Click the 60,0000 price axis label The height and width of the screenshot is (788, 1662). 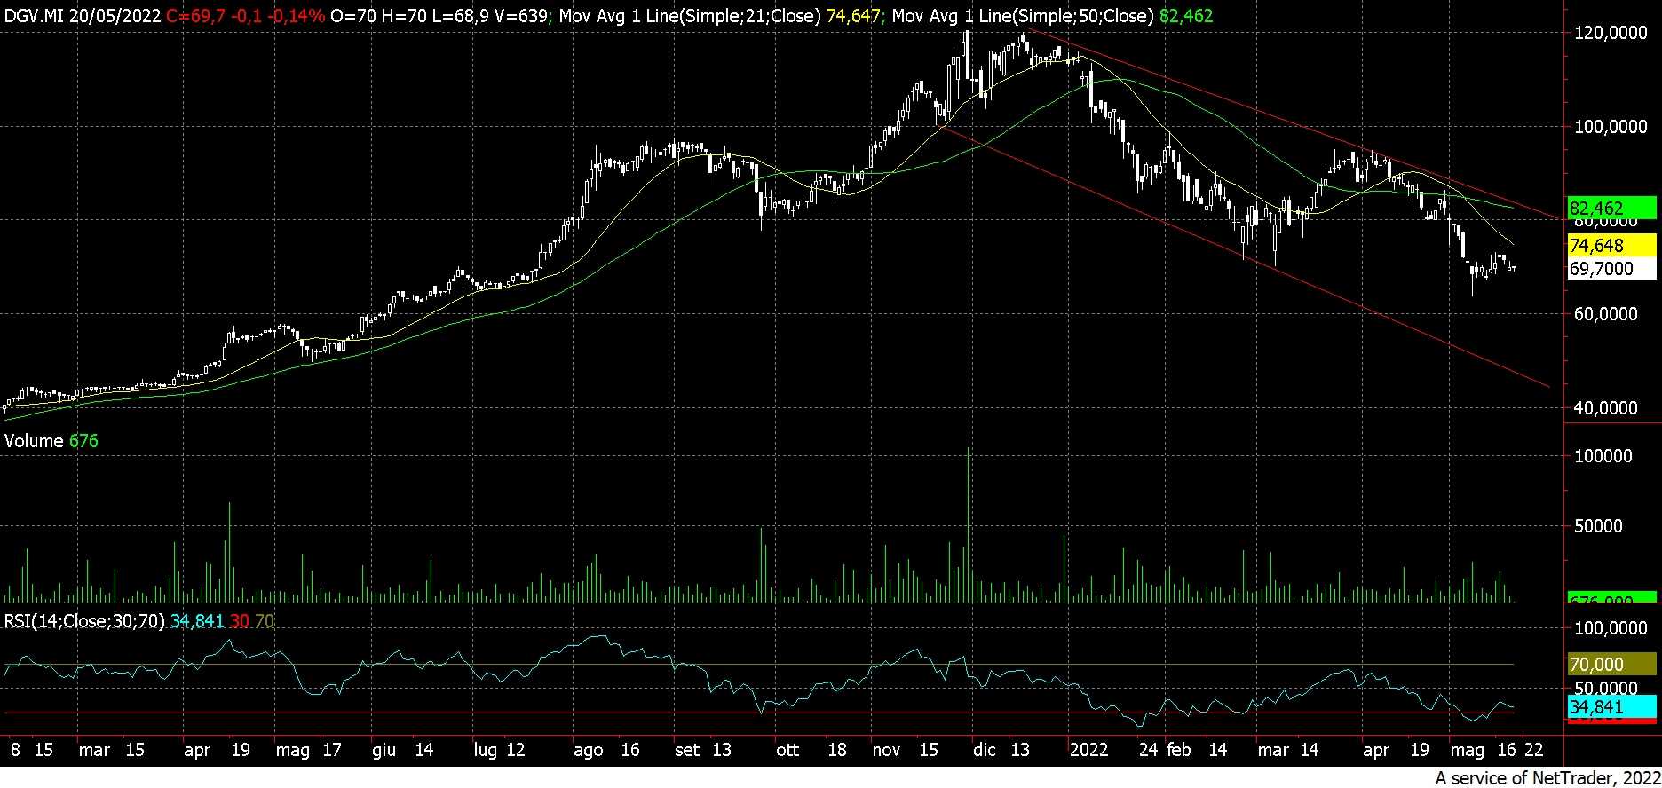(1604, 314)
